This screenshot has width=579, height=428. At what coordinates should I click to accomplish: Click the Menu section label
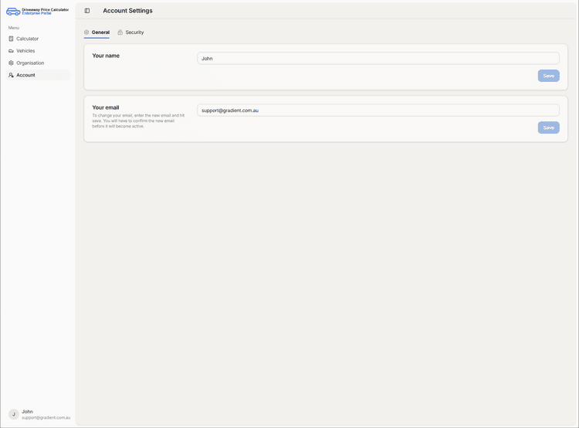tap(14, 28)
